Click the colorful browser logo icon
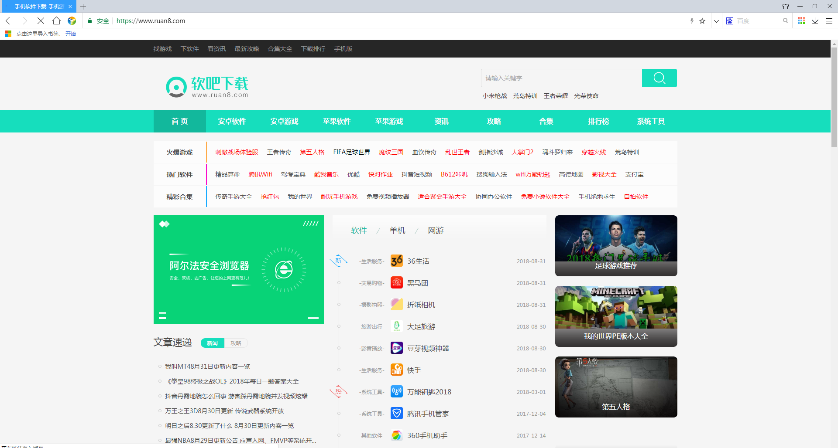This screenshot has width=838, height=448. click(72, 20)
